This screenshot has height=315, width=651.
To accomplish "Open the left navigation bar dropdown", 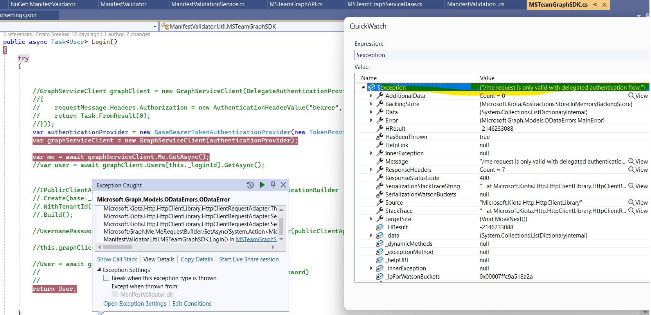I will coord(155,26).
